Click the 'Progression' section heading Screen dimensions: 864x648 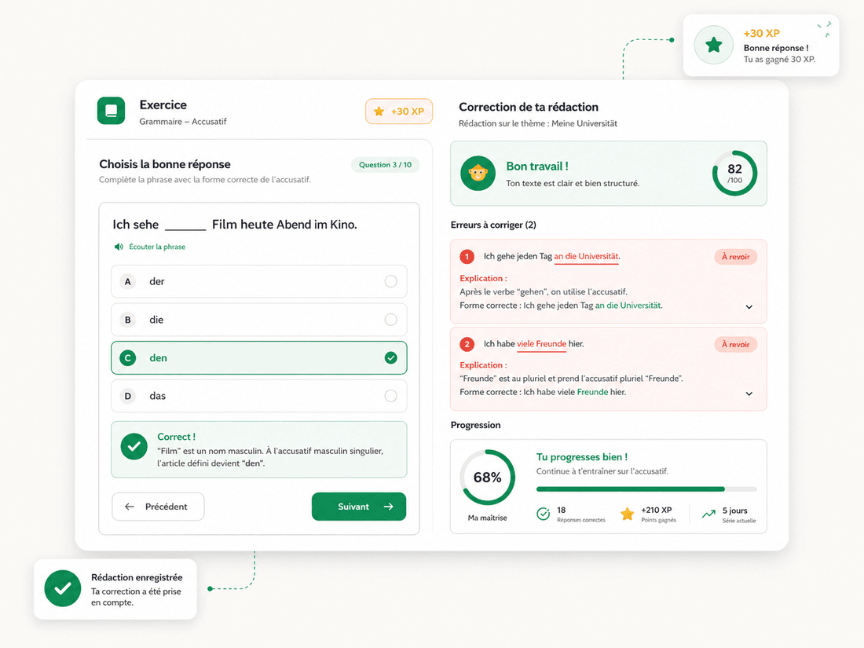[x=475, y=425]
